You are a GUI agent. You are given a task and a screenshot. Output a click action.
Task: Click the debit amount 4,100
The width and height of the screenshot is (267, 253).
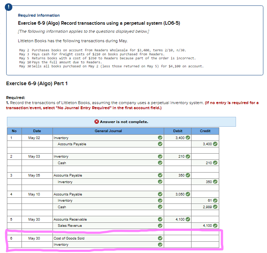point(180,220)
